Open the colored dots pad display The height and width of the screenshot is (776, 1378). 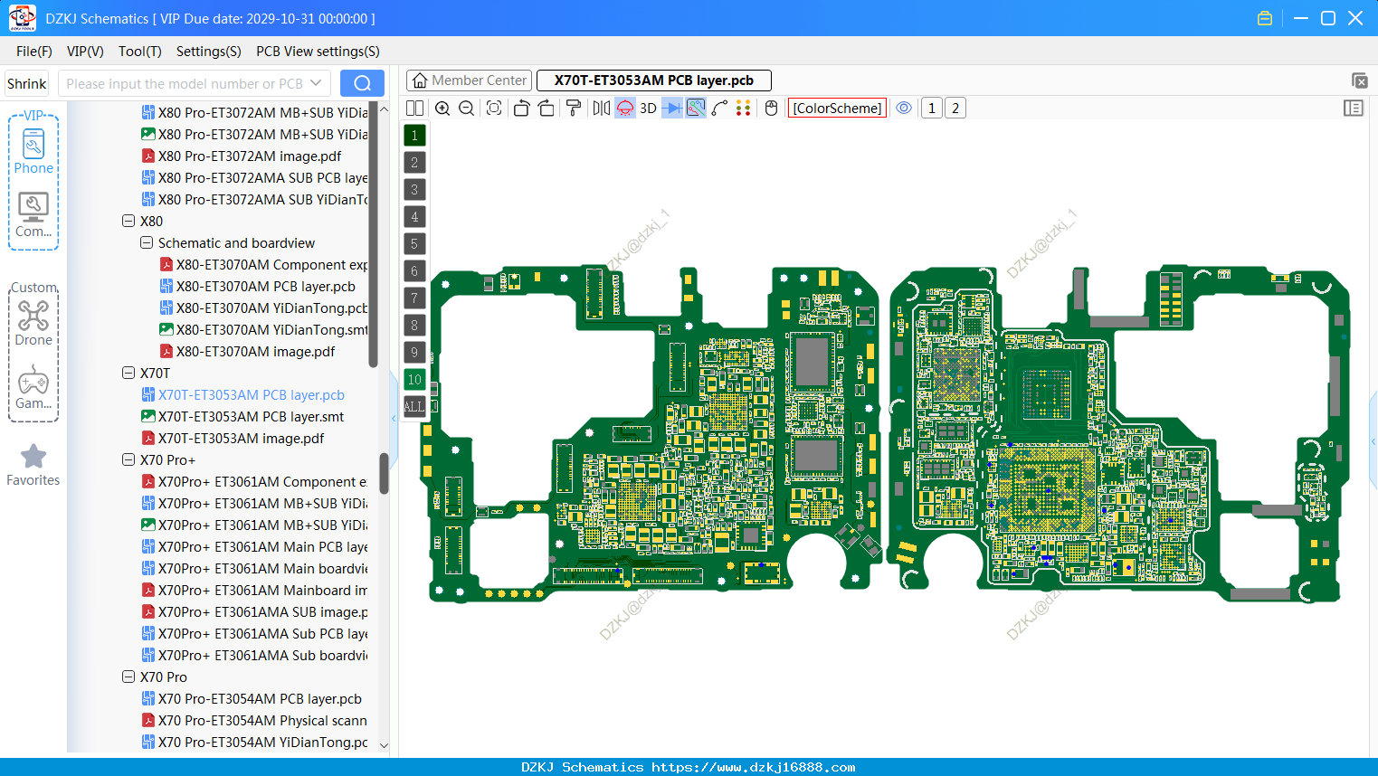(x=744, y=109)
